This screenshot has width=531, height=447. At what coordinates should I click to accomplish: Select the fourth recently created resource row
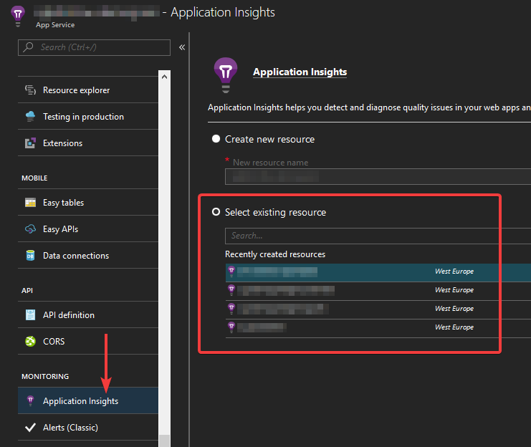tap(378, 328)
